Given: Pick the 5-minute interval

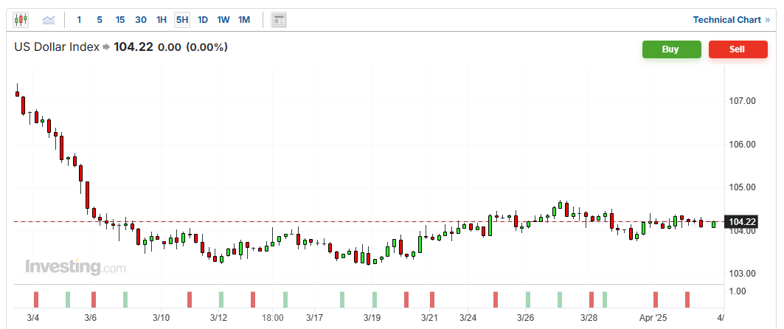Looking at the screenshot, I should point(100,20).
